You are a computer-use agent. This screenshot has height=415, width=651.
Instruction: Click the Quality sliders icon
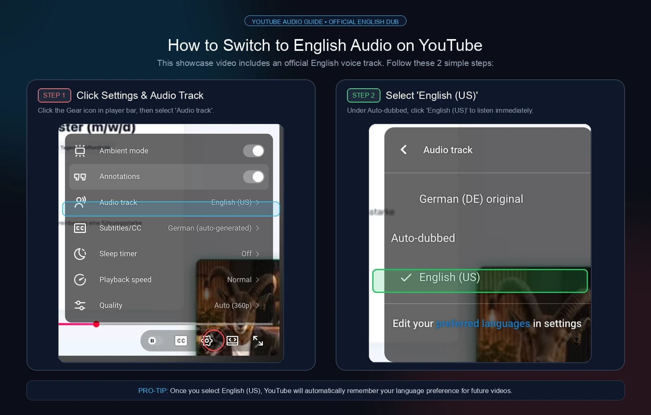80,306
